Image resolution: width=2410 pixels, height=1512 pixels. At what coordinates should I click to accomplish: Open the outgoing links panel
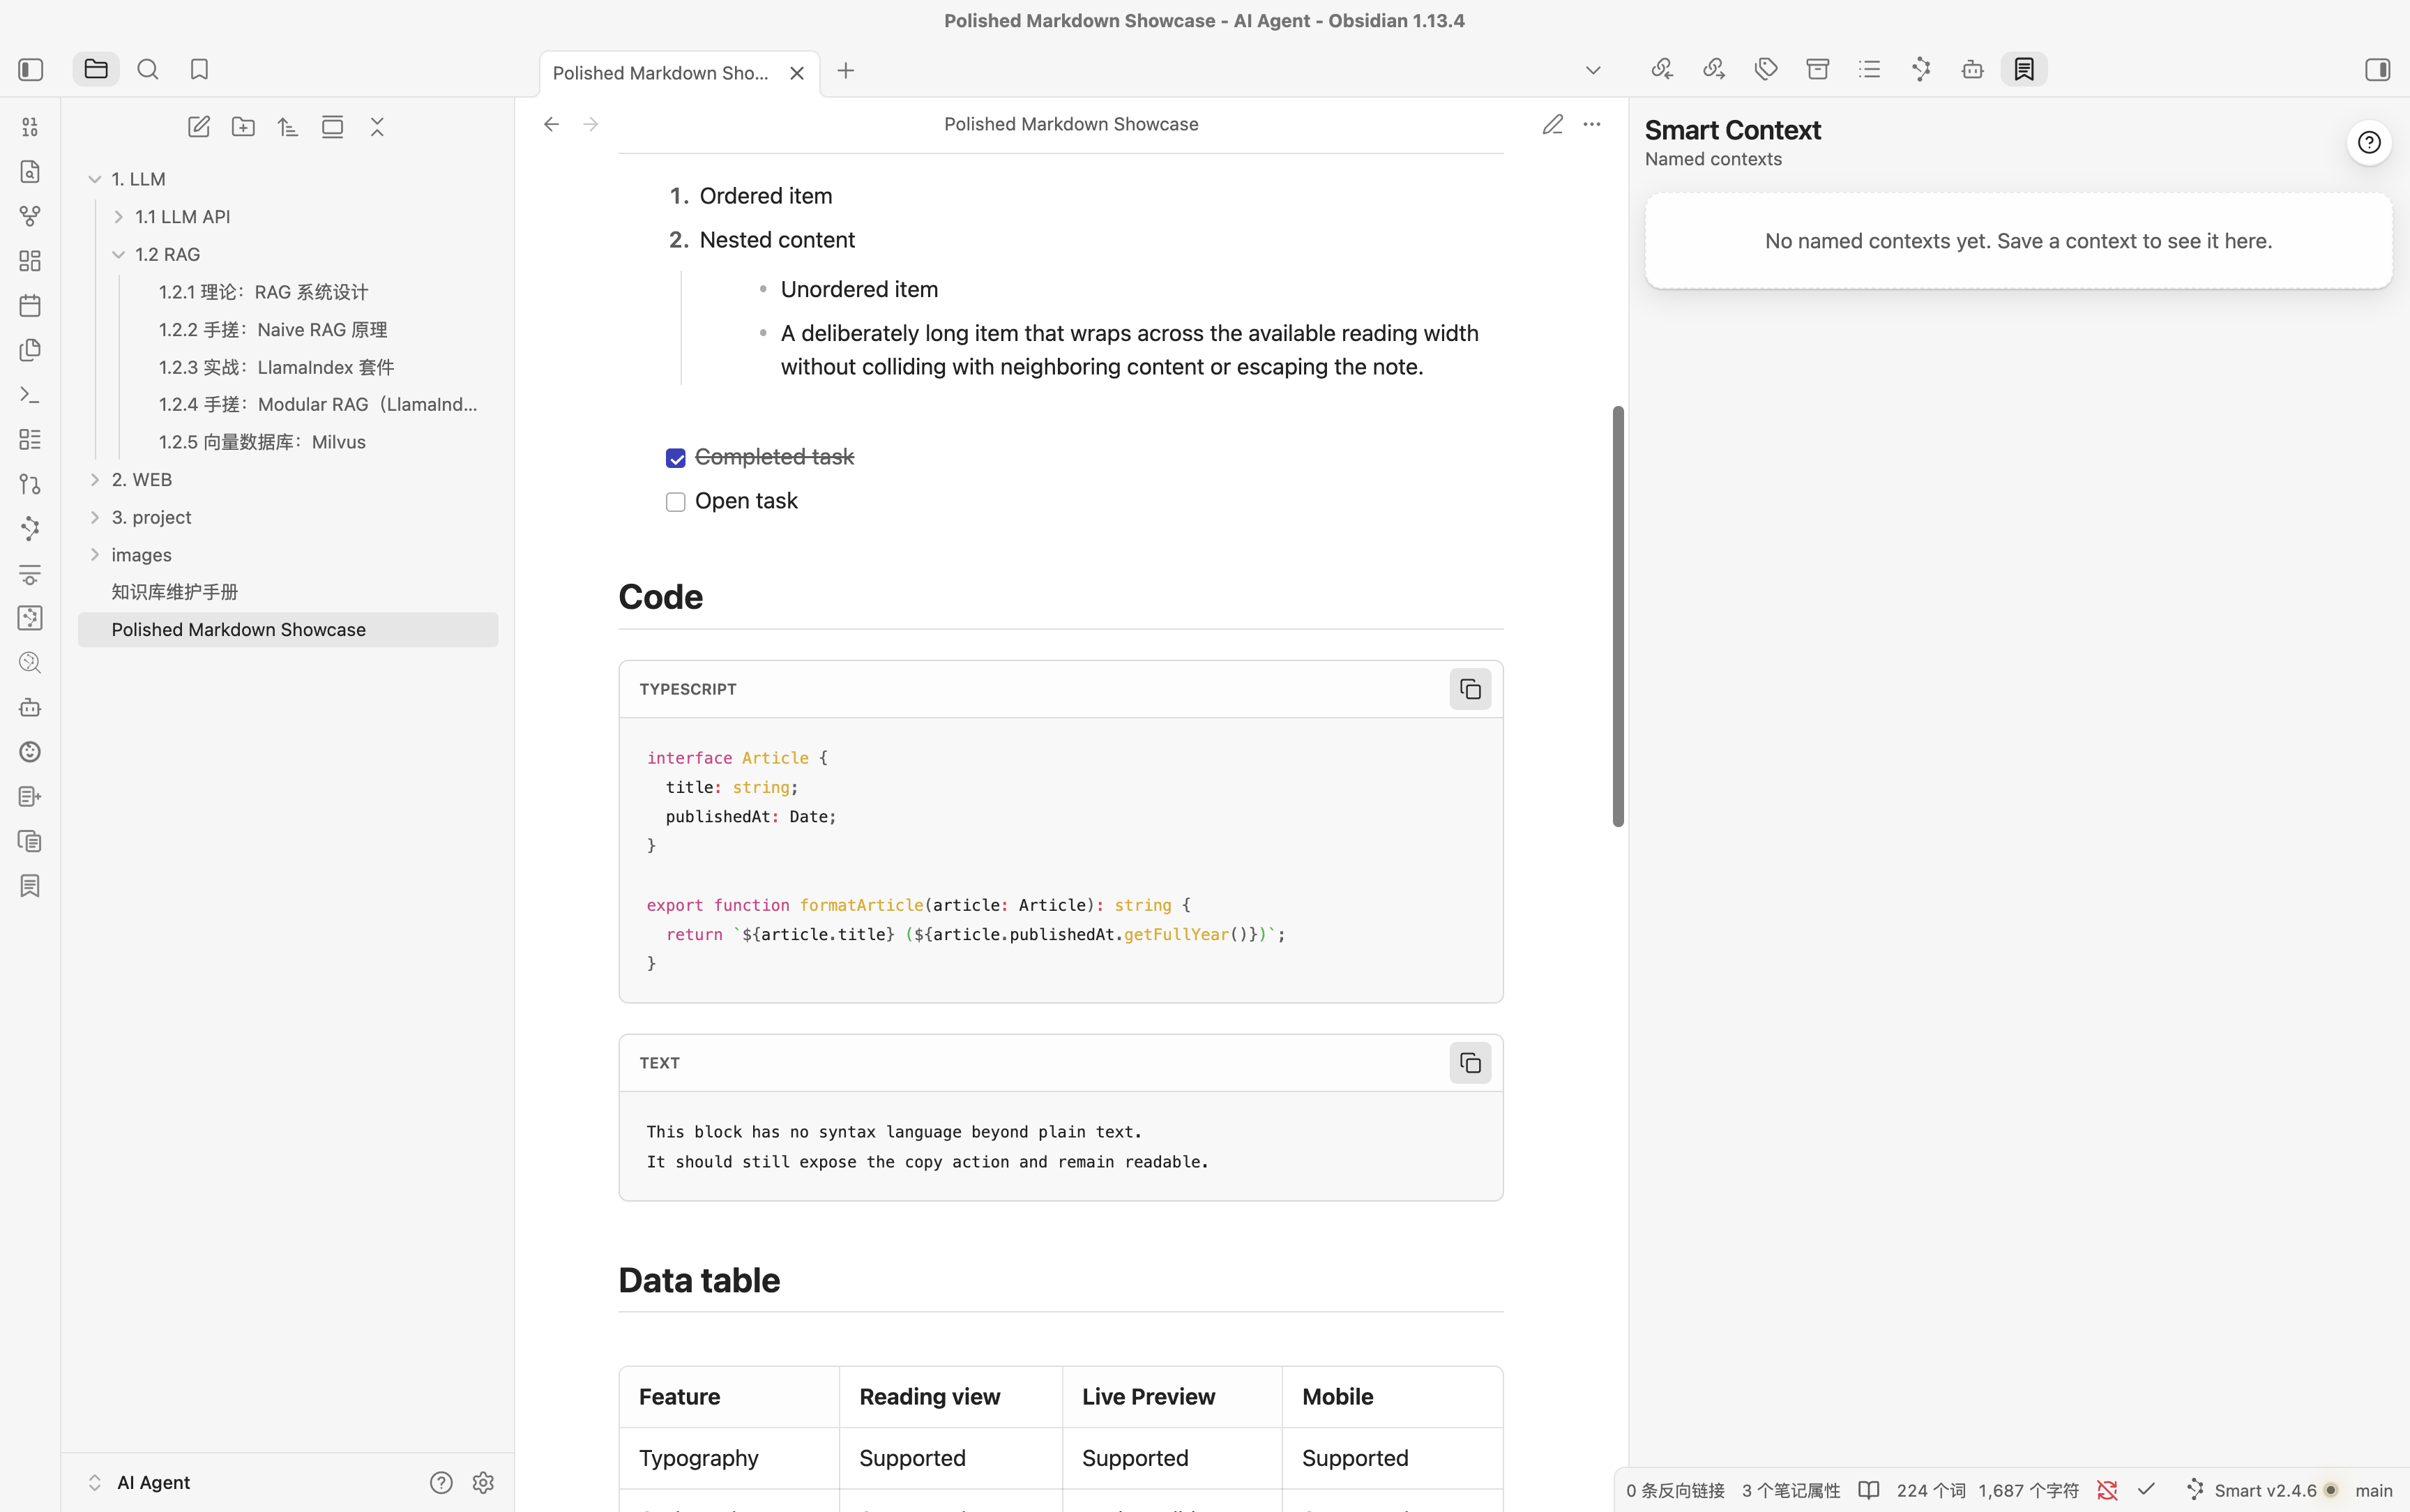[1714, 69]
